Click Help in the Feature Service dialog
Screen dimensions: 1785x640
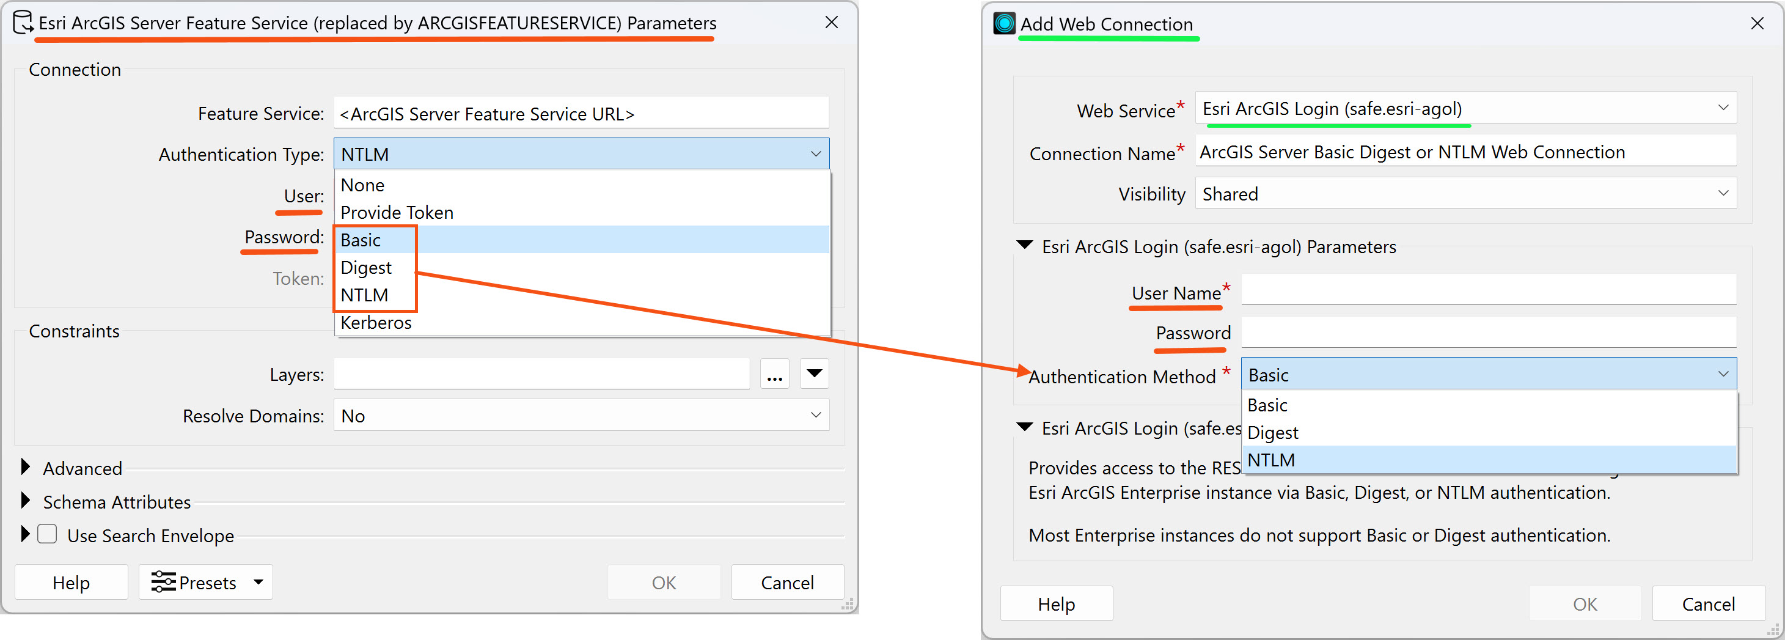[x=71, y=583]
